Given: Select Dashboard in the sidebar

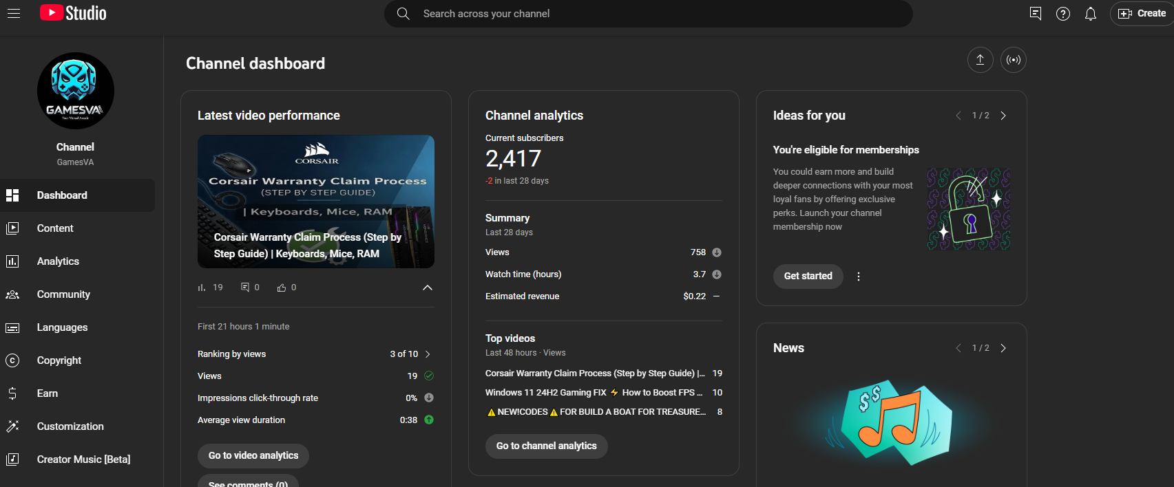Looking at the screenshot, I should click(77, 195).
